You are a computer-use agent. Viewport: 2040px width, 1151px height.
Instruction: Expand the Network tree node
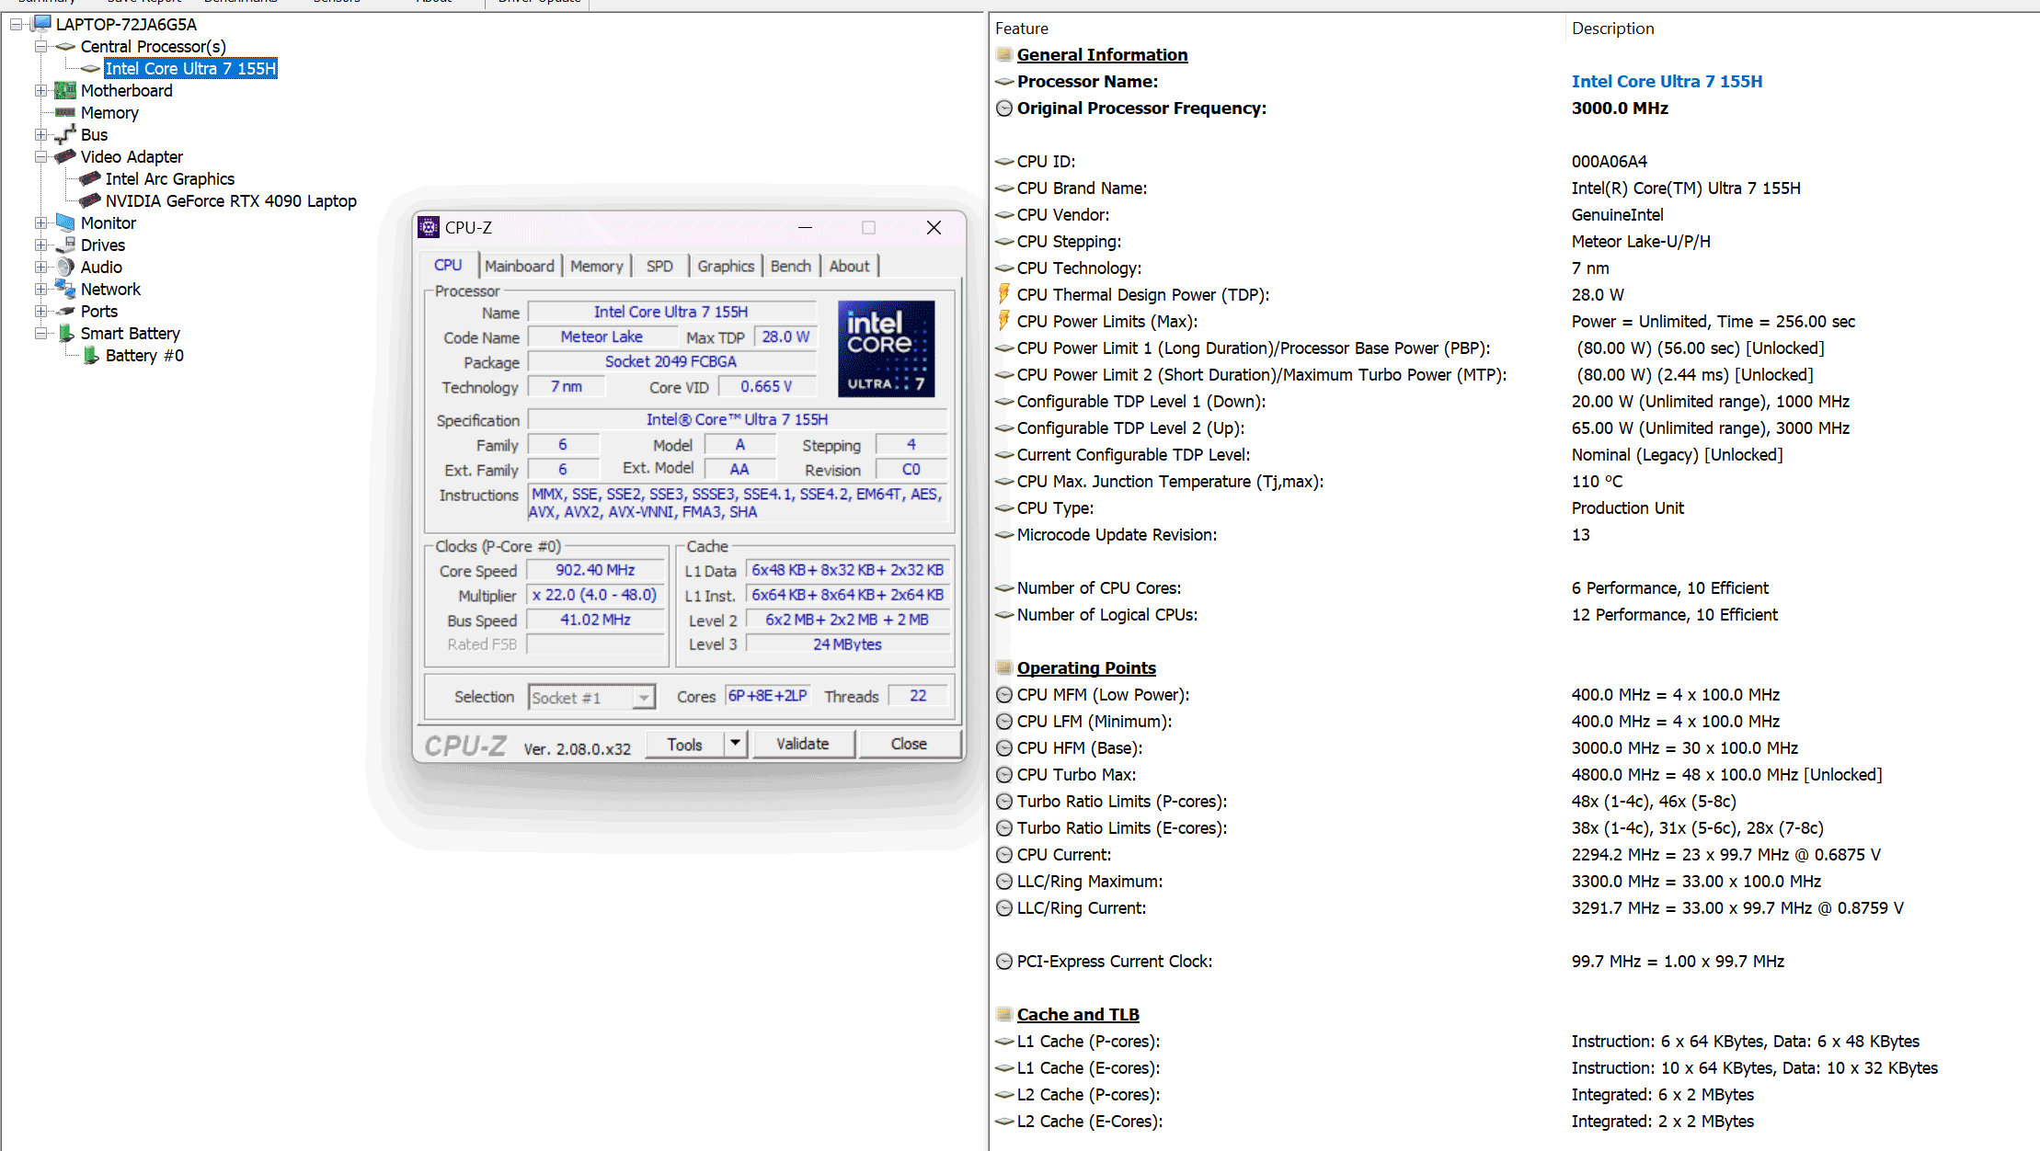pyautogui.click(x=40, y=289)
